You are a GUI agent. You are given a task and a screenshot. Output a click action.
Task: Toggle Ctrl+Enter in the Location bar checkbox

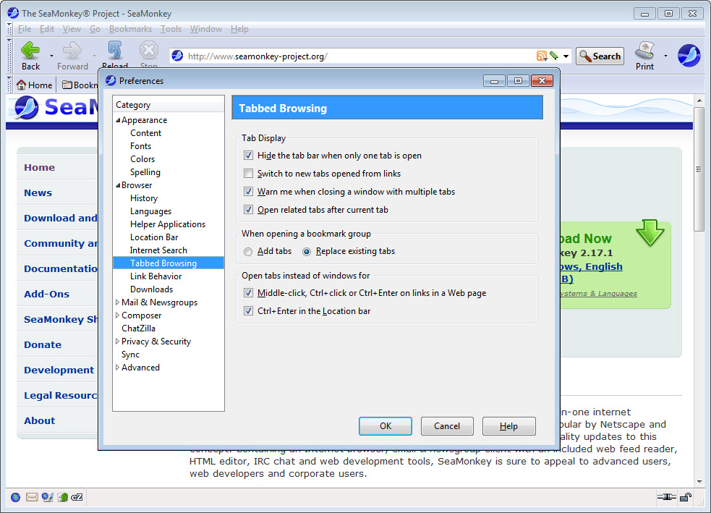pyautogui.click(x=248, y=310)
